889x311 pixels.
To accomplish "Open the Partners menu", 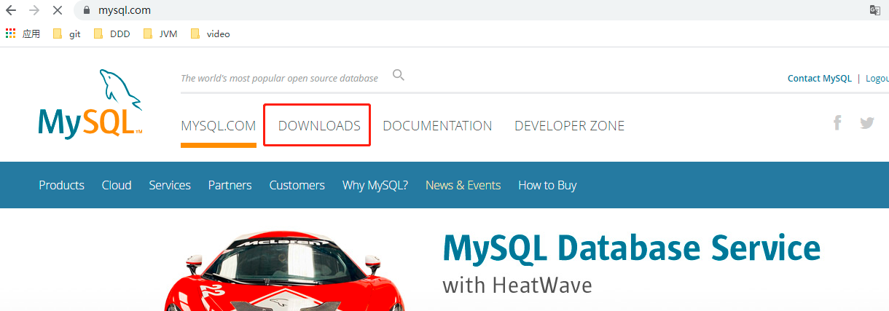I will pyautogui.click(x=230, y=185).
